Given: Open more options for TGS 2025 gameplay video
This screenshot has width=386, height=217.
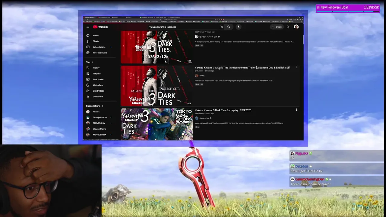Looking at the screenshot, I should point(296,110).
